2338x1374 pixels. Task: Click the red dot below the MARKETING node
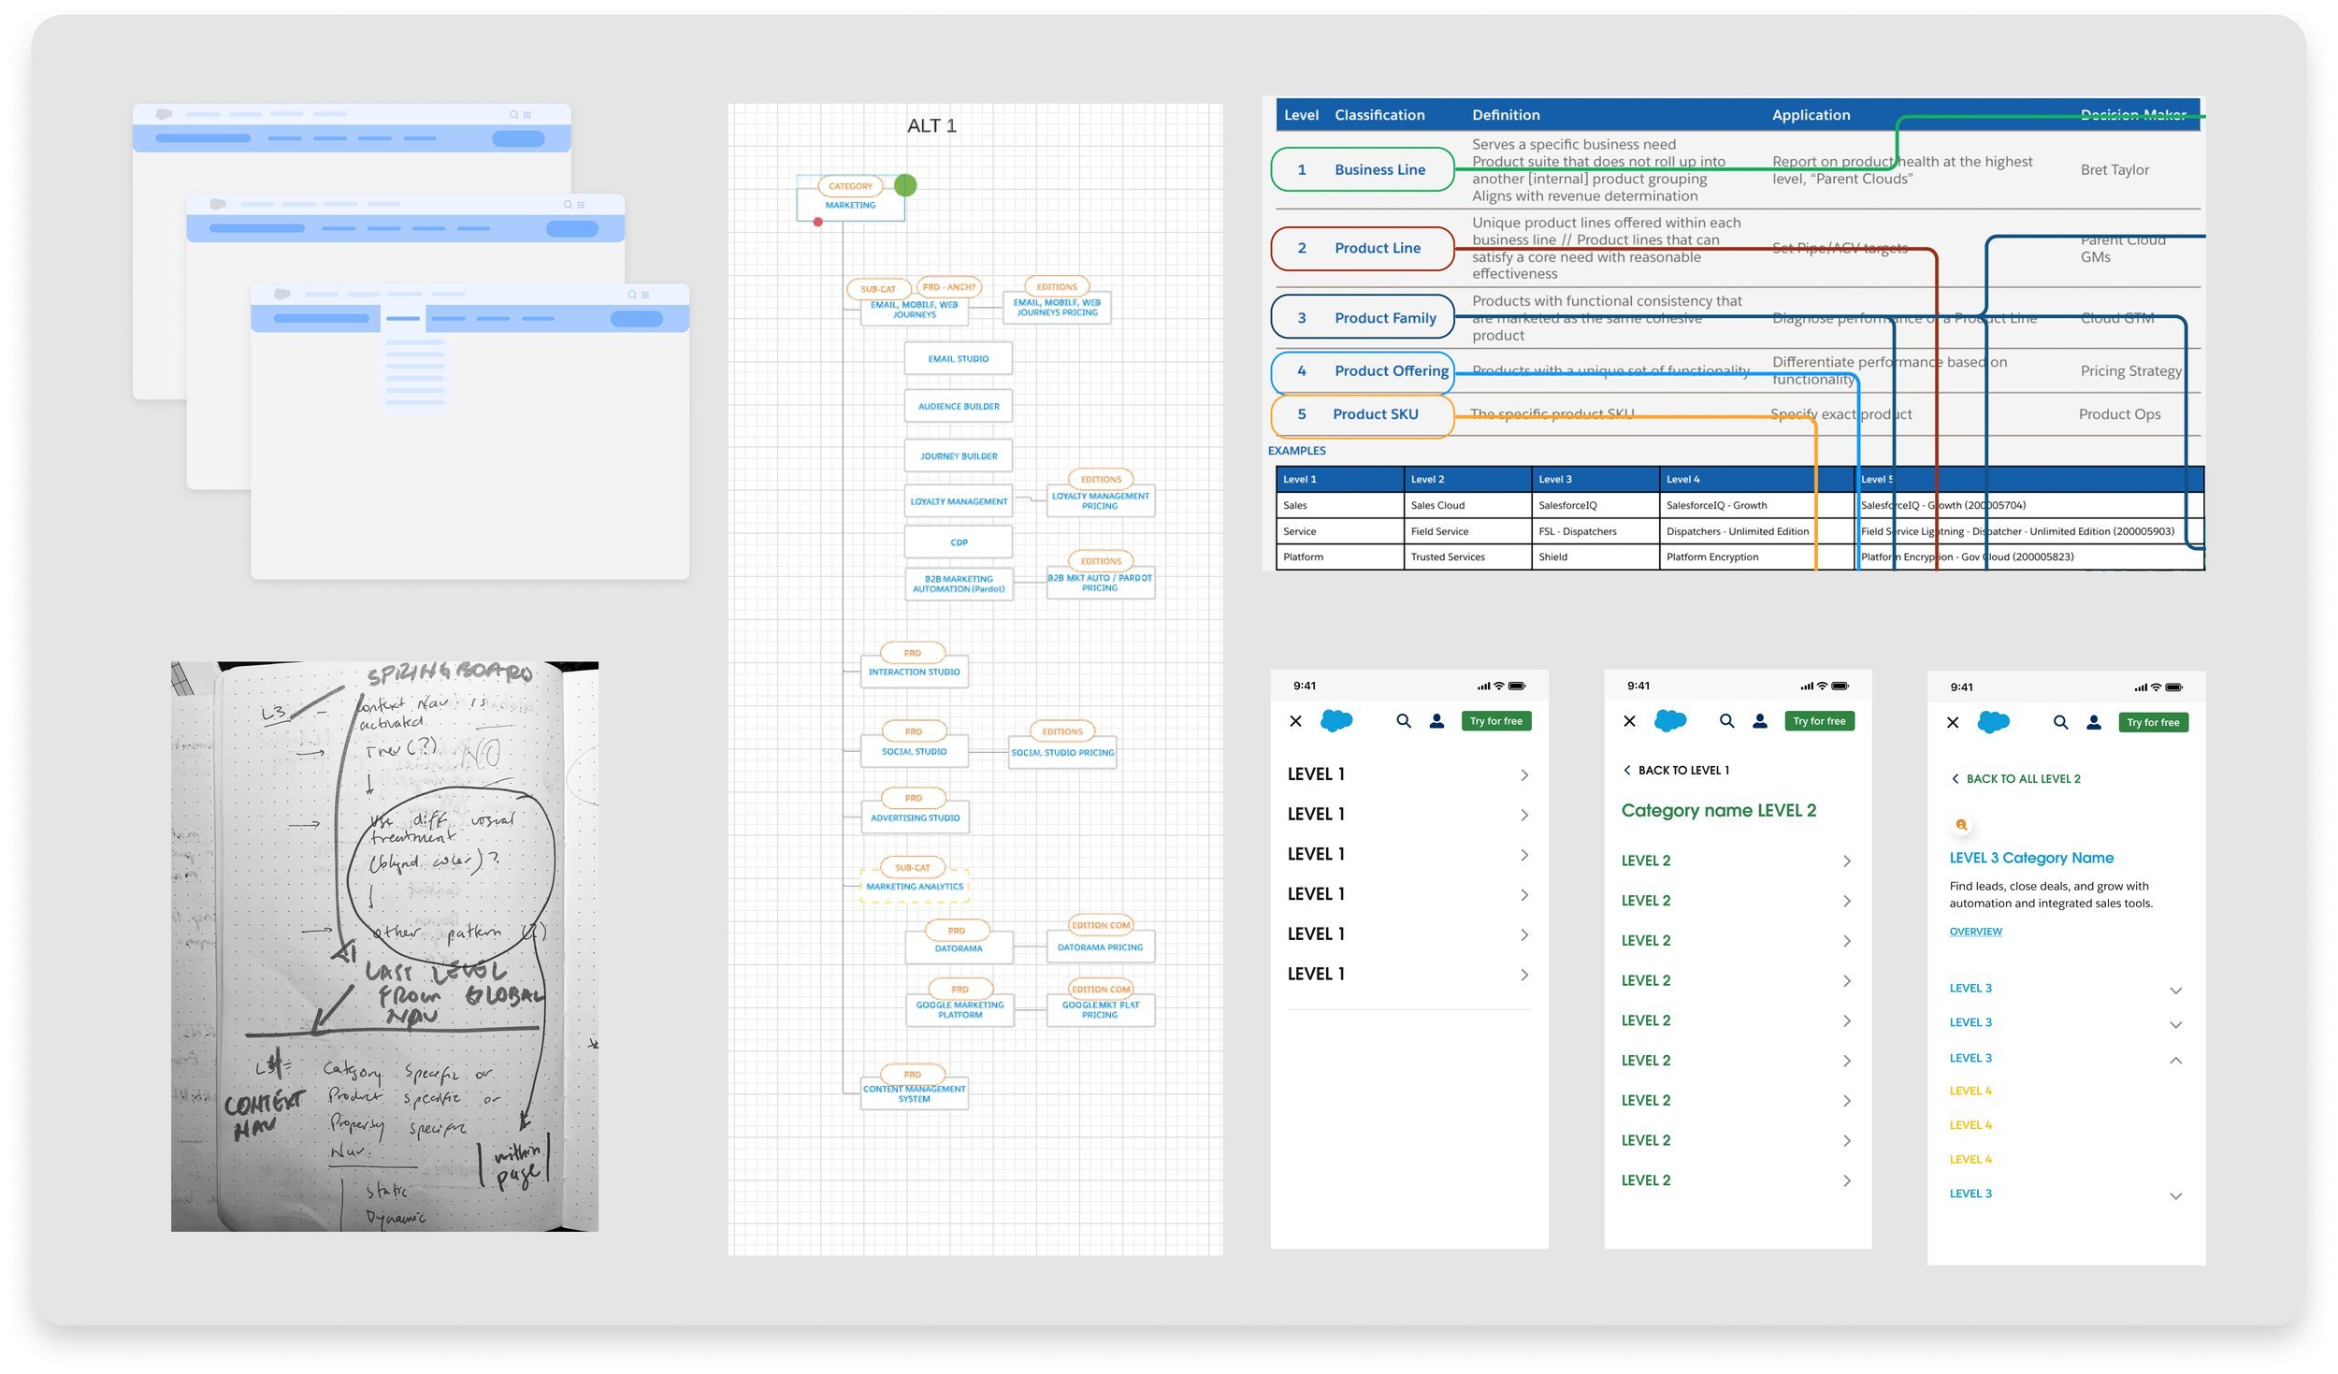[818, 223]
